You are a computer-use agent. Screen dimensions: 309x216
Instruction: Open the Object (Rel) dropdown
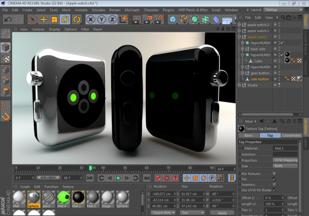point(163,213)
